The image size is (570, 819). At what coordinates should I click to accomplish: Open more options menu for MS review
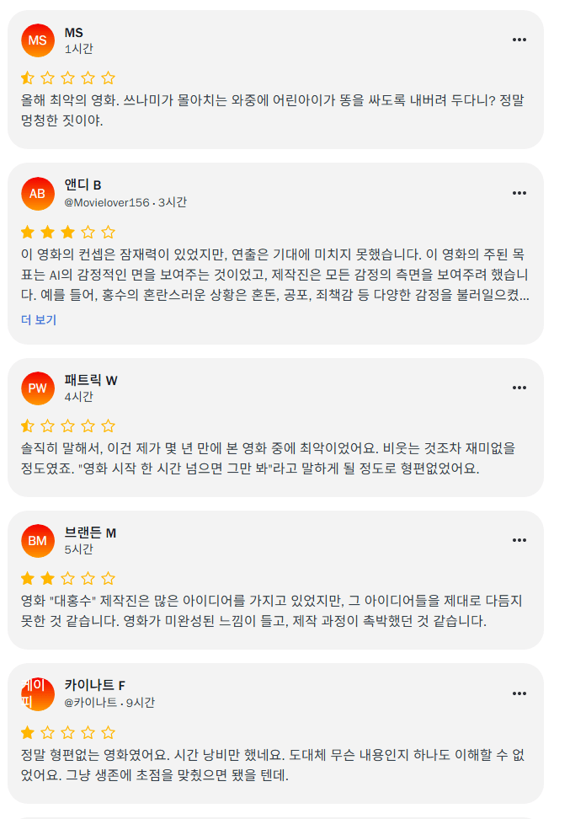pyautogui.click(x=519, y=40)
